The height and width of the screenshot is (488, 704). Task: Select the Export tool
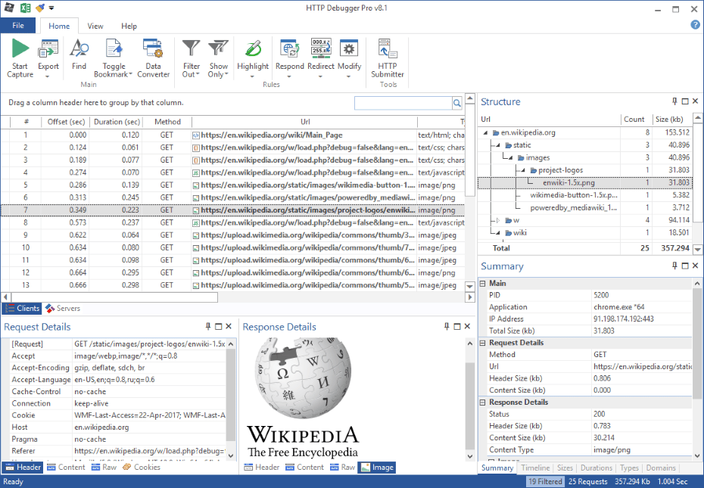click(x=48, y=57)
